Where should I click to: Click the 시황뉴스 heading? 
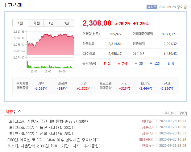pyautogui.click(x=13, y=112)
